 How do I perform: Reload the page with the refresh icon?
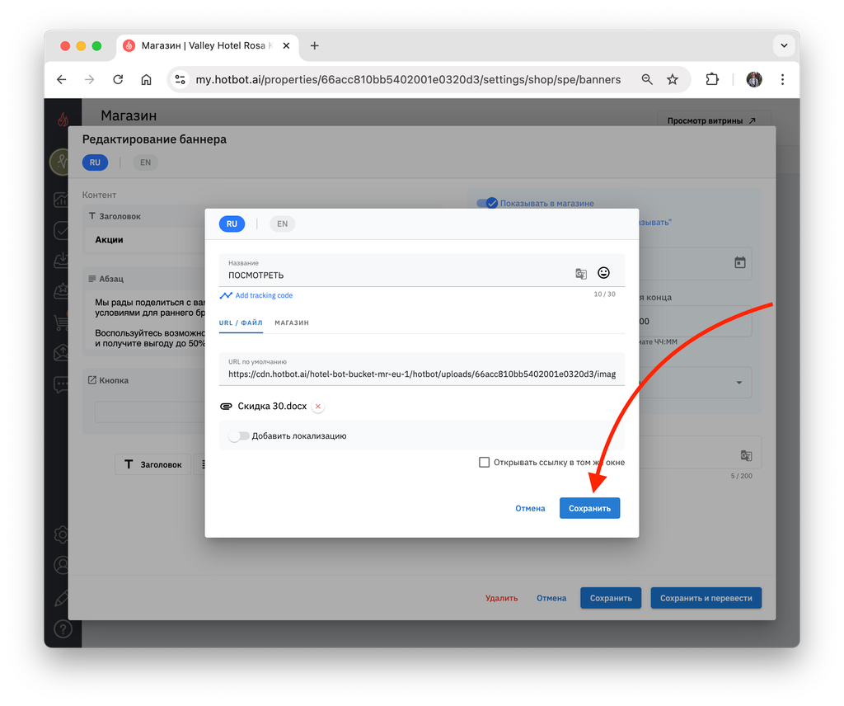[118, 80]
